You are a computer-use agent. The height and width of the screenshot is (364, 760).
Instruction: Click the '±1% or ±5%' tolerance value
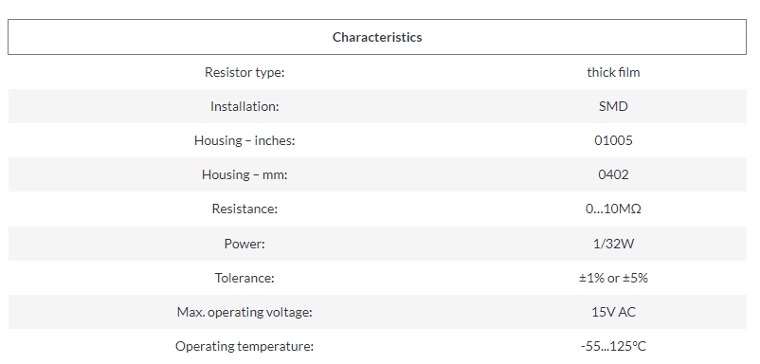[x=613, y=278]
